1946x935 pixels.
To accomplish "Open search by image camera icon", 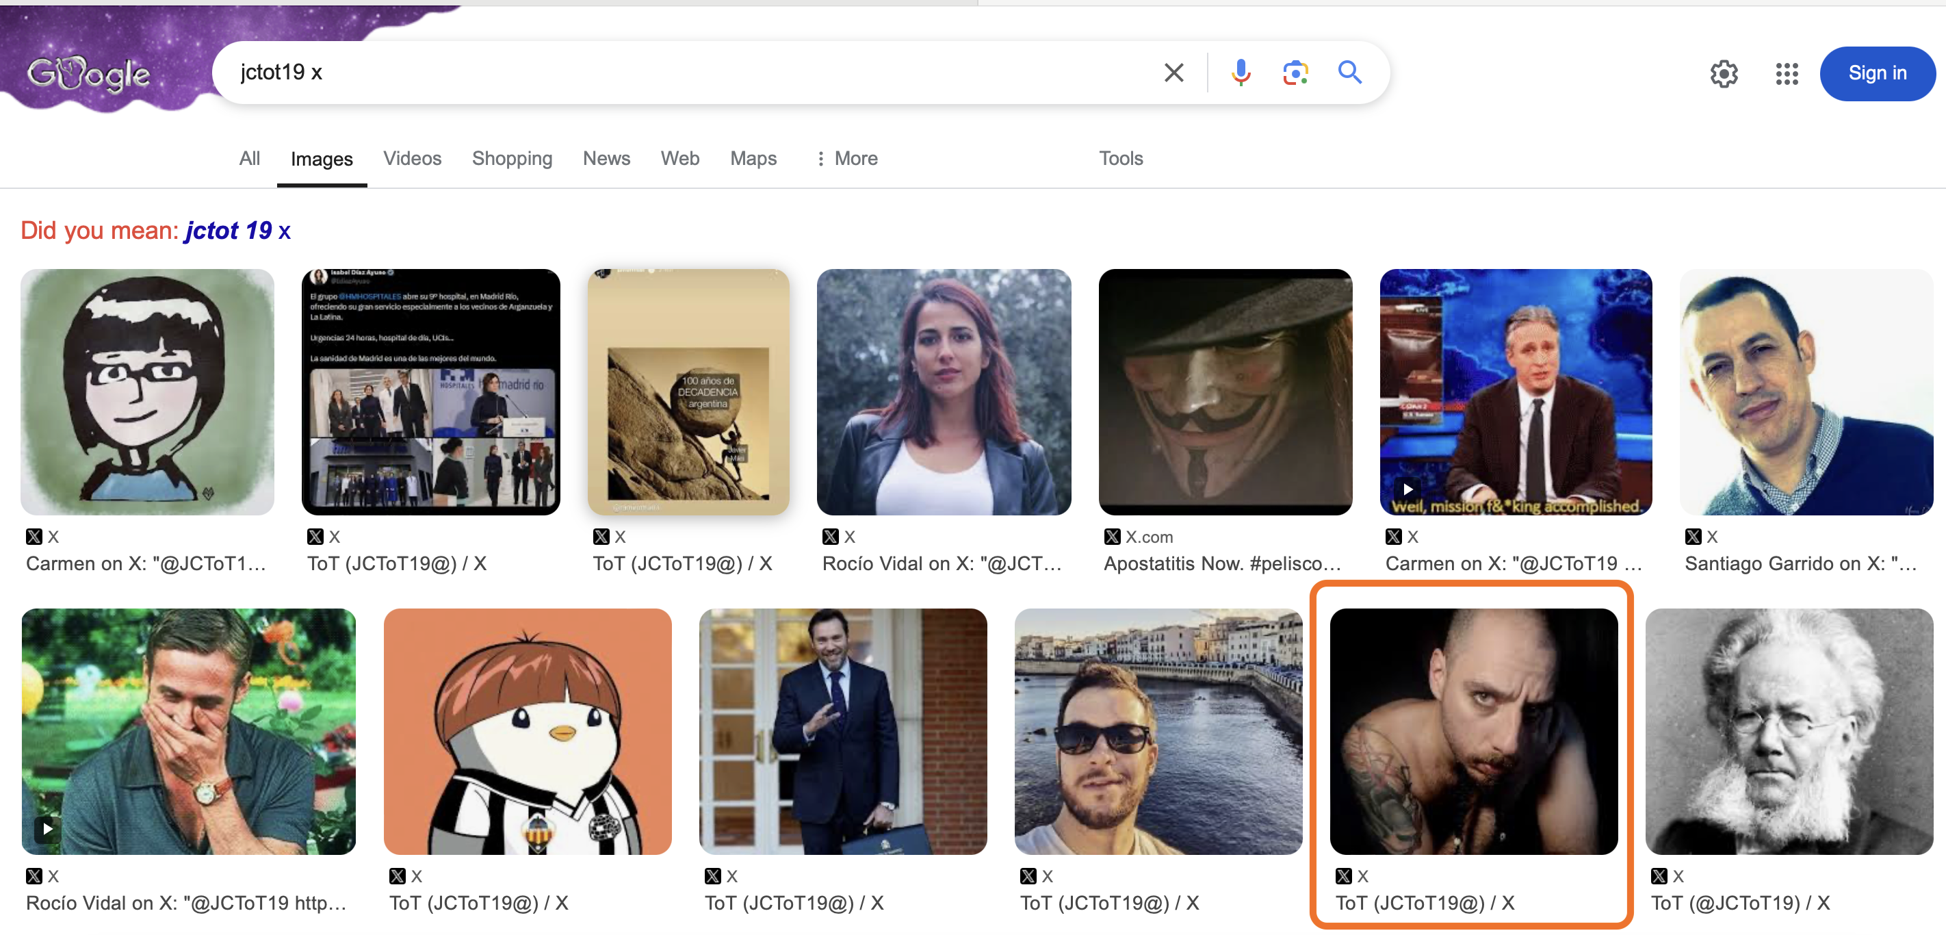I will point(1295,73).
